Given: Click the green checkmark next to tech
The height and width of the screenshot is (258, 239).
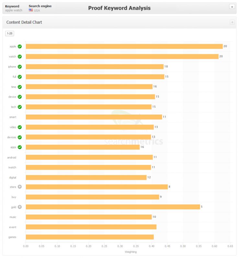Looking at the screenshot, I should point(20,107).
